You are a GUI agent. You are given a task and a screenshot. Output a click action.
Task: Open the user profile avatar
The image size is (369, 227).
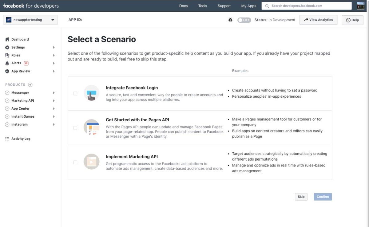tap(360, 6)
